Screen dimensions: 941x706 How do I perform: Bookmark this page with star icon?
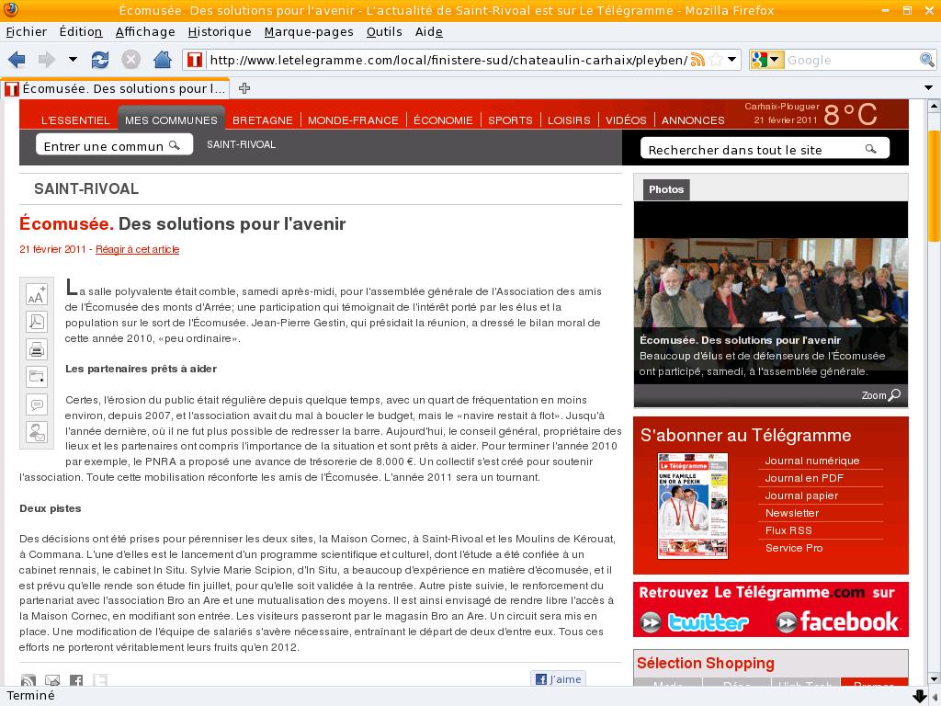715,60
